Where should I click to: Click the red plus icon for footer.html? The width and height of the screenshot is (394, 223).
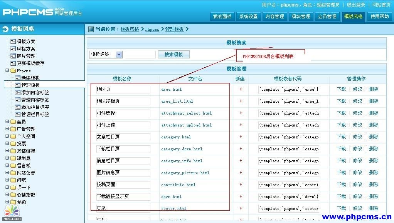[x=241, y=208]
